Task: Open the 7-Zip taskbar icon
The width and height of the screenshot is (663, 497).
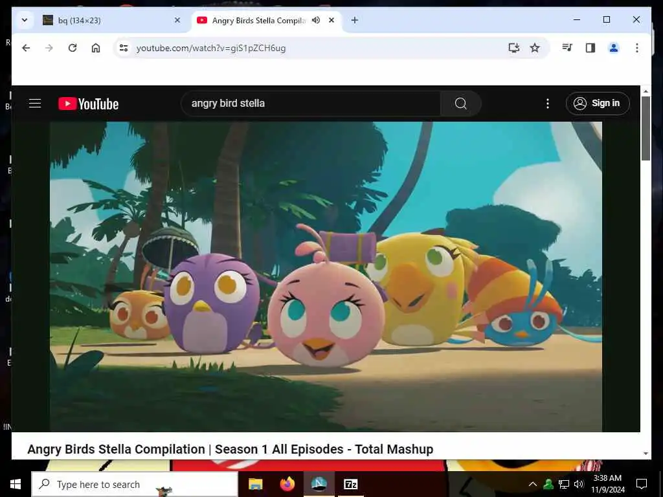Action: coord(351,484)
